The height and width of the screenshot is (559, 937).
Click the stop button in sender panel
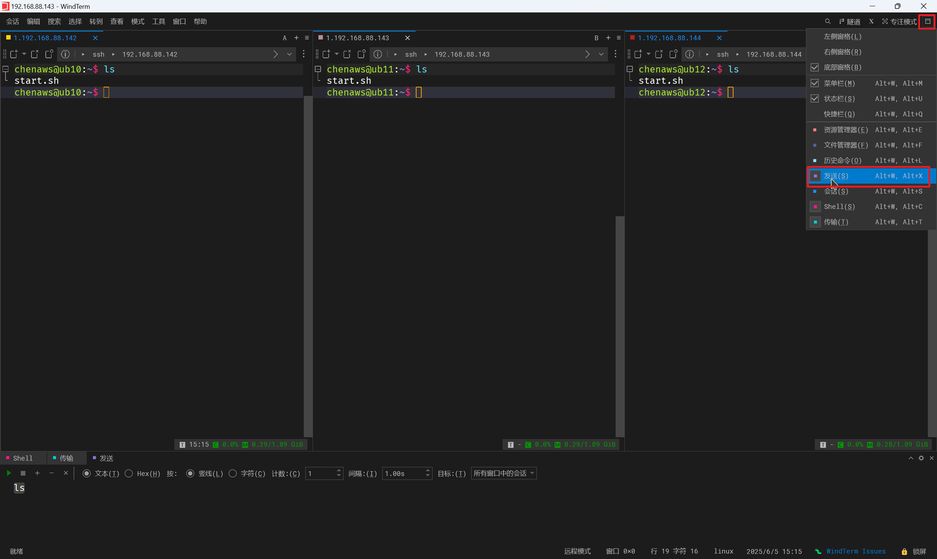(23, 473)
